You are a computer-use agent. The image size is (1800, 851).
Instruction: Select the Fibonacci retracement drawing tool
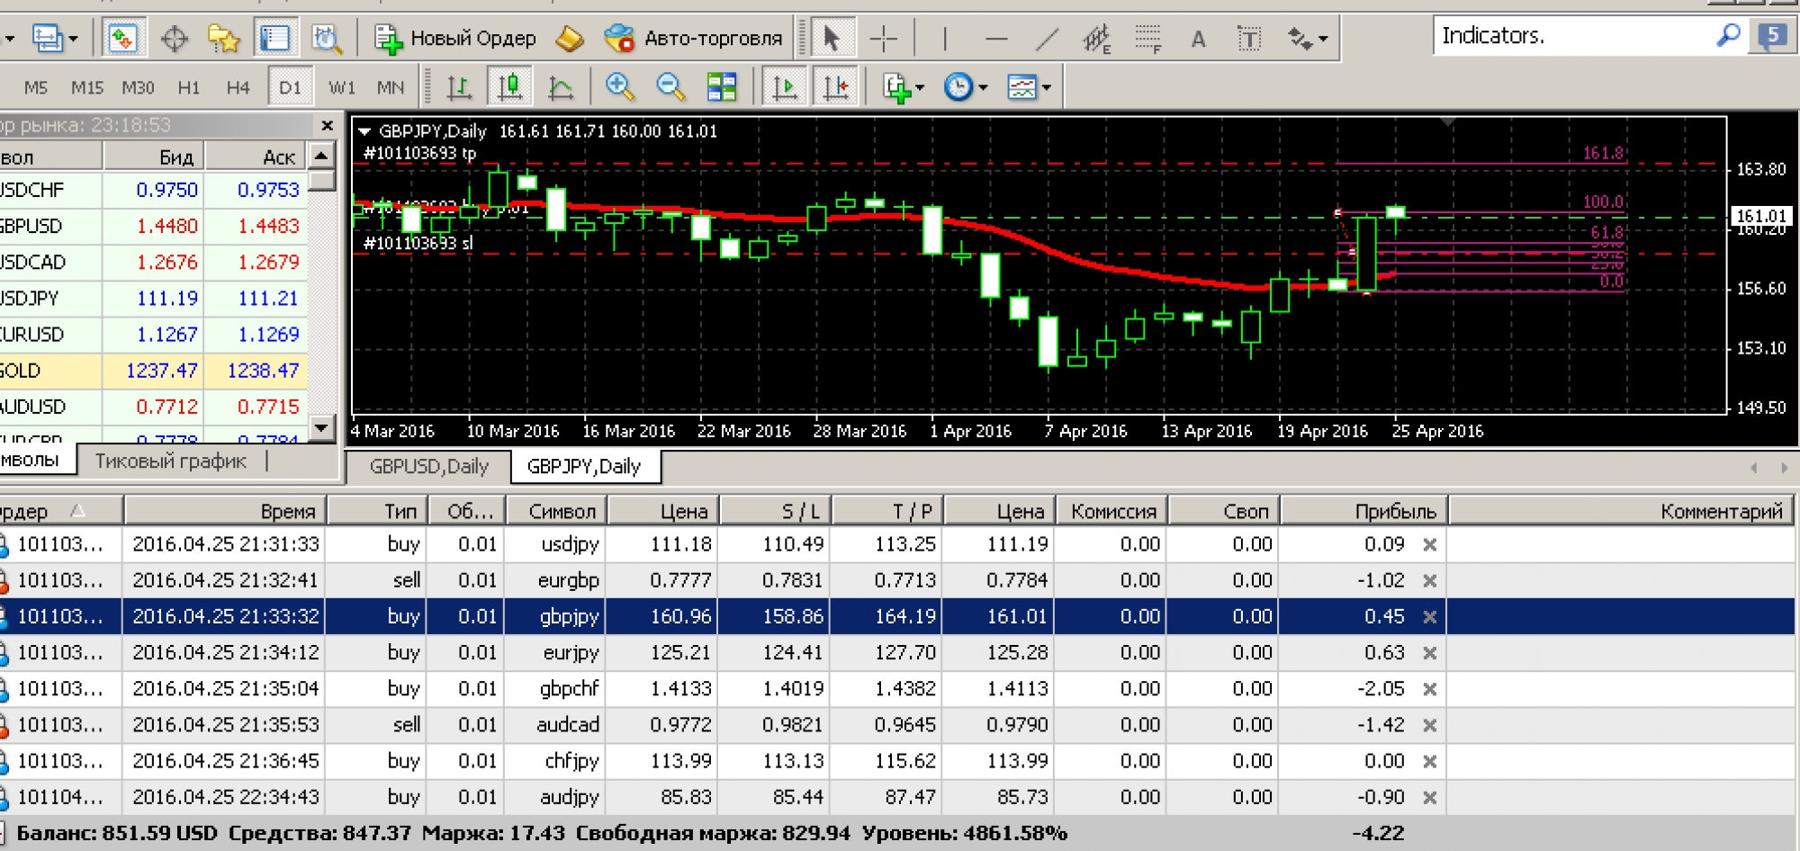1147,39
